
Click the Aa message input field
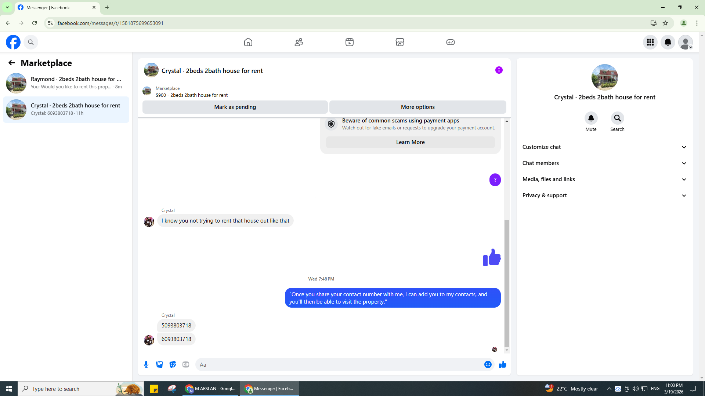click(338, 364)
